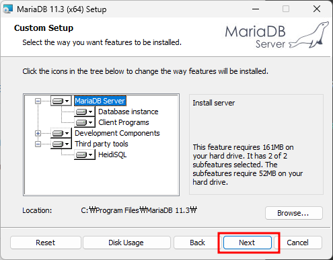The height and width of the screenshot is (260, 333).
Task: Select Third party tools tree item
Action: pyautogui.click(x=102, y=144)
